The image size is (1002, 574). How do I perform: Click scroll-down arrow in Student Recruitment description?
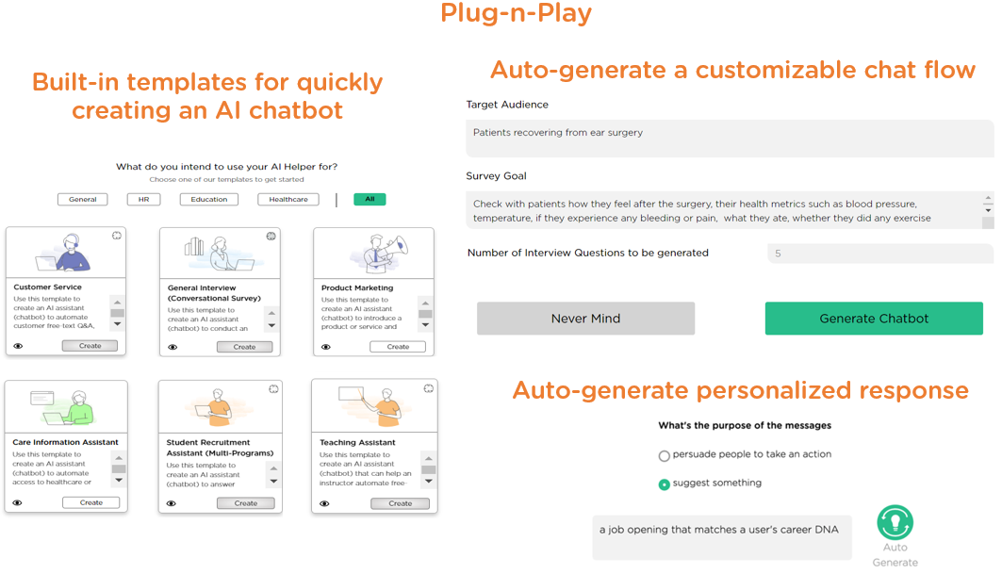(x=273, y=482)
